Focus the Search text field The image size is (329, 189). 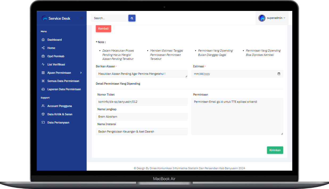click(x=109, y=18)
